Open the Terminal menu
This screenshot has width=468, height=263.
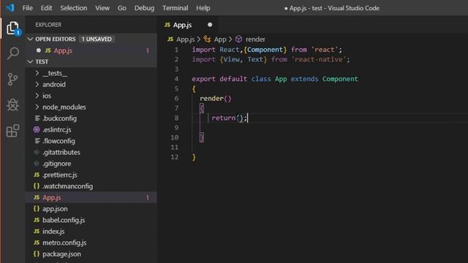pyautogui.click(x=175, y=8)
